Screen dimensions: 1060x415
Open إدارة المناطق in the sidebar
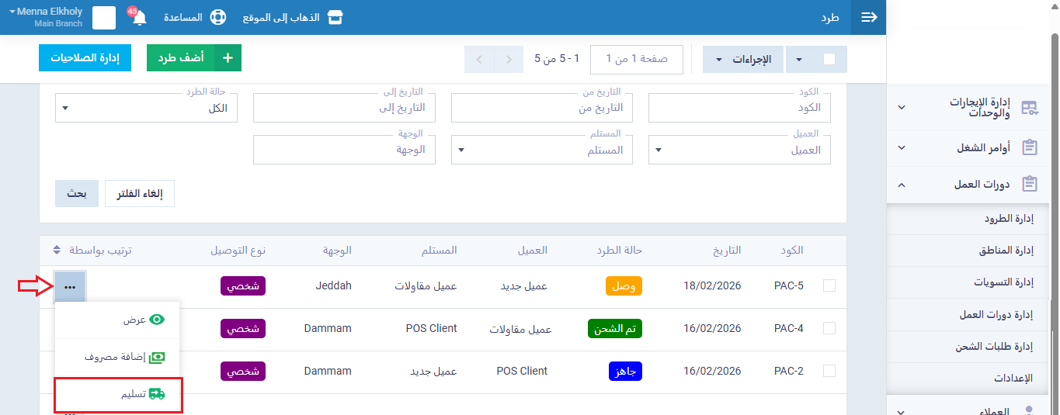1006,251
